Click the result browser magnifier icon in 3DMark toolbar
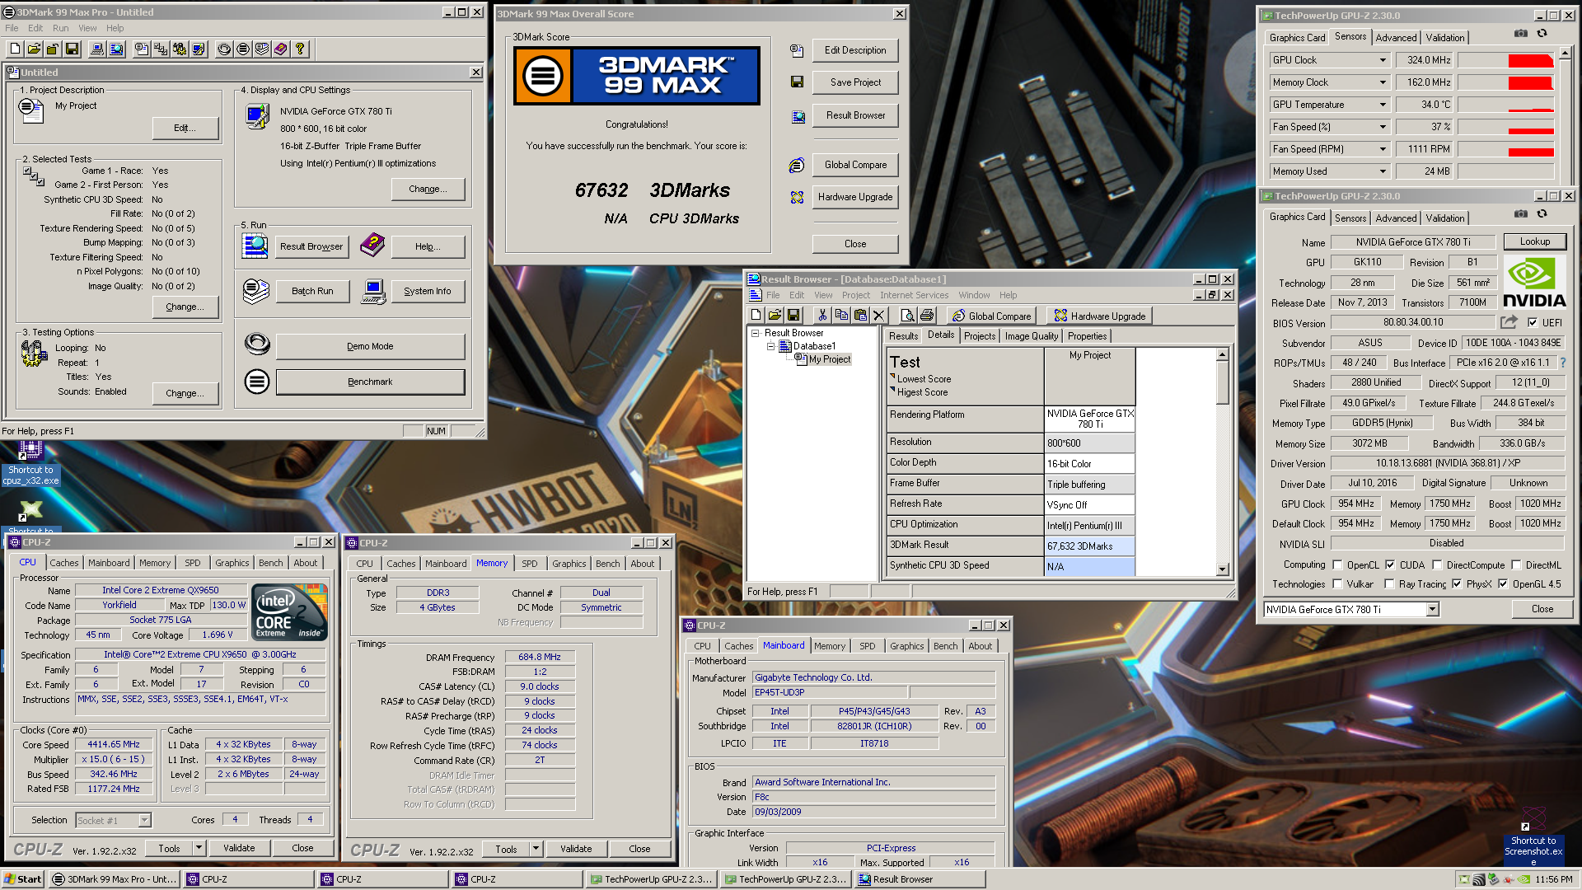The width and height of the screenshot is (1582, 890). (x=116, y=49)
